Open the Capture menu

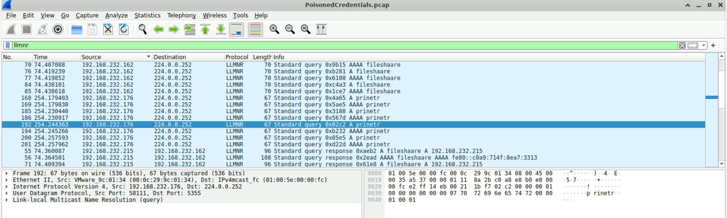tap(87, 16)
